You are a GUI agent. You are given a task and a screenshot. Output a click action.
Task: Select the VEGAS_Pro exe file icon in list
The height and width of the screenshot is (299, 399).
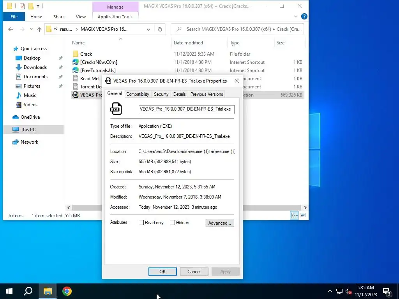tap(76, 95)
